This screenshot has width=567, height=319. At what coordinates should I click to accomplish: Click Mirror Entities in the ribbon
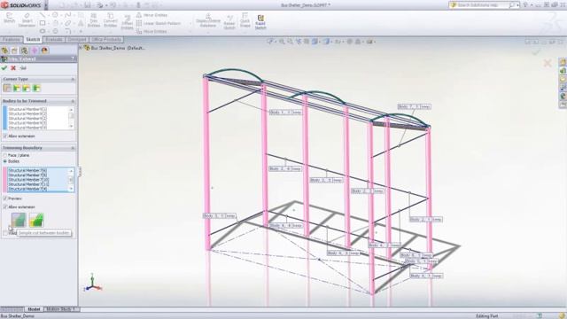click(151, 15)
